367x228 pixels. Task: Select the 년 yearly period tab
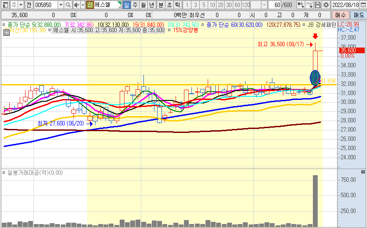coord(152,5)
